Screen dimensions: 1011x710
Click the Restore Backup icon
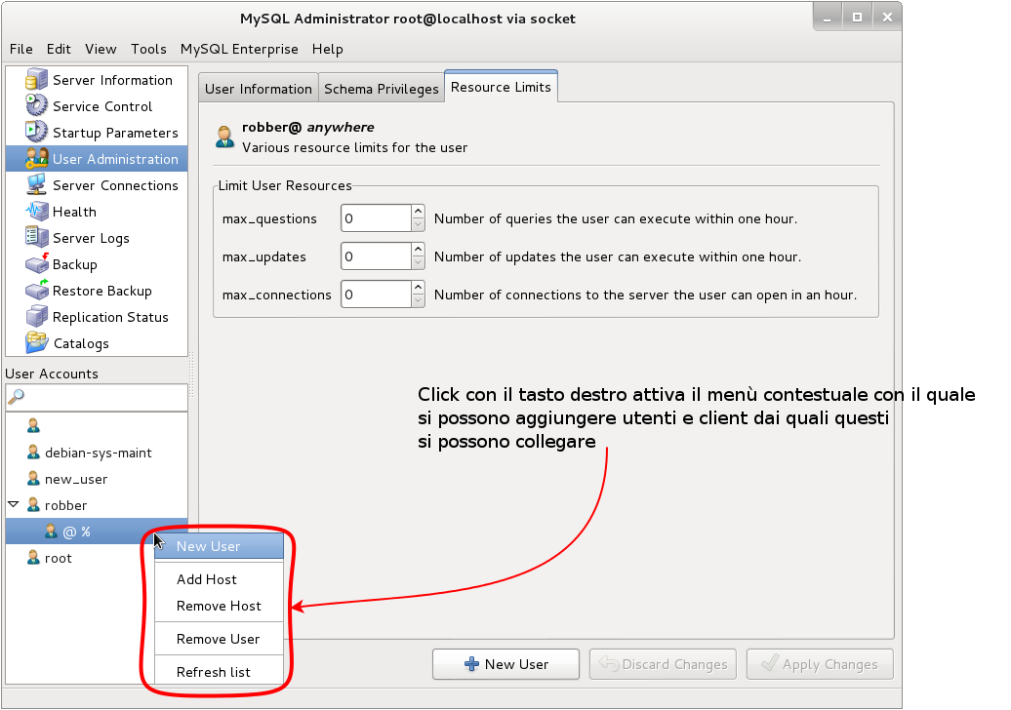pos(36,291)
